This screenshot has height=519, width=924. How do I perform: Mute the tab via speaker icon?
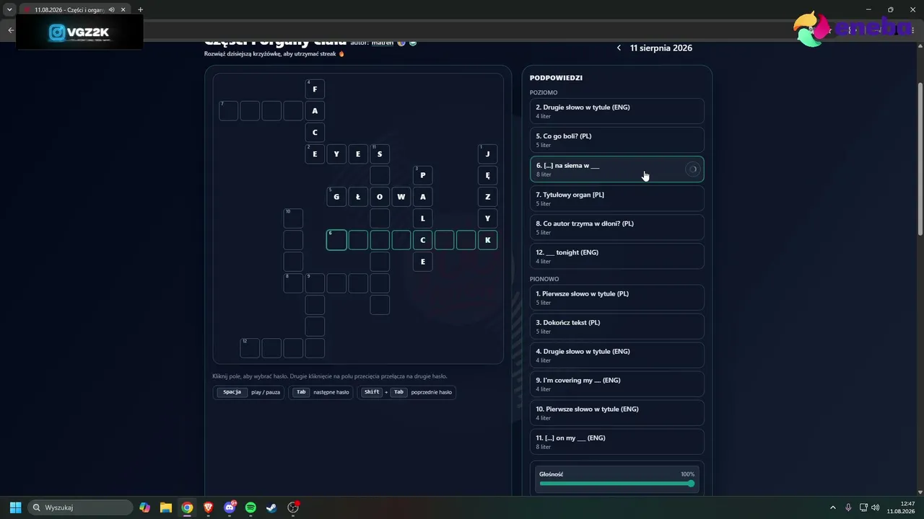(x=112, y=9)
